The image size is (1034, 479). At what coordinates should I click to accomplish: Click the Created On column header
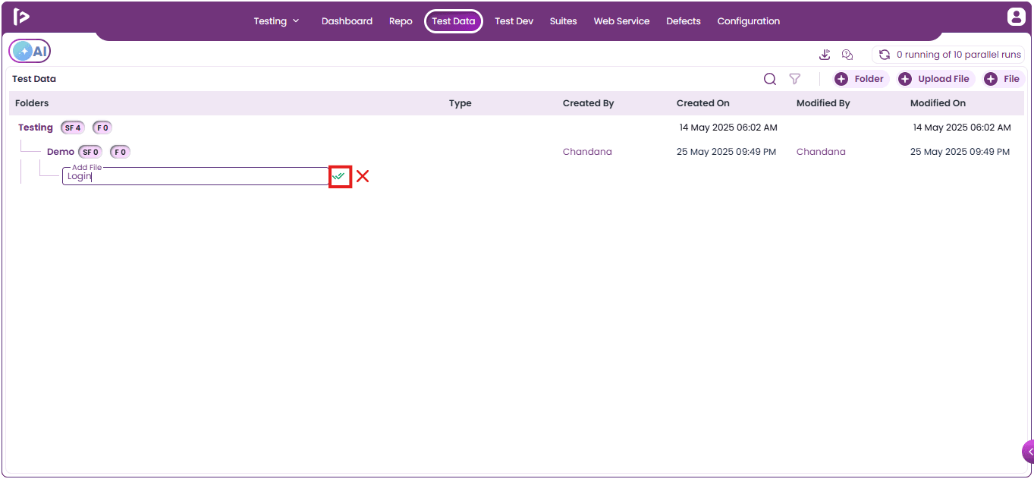(703, 103)
